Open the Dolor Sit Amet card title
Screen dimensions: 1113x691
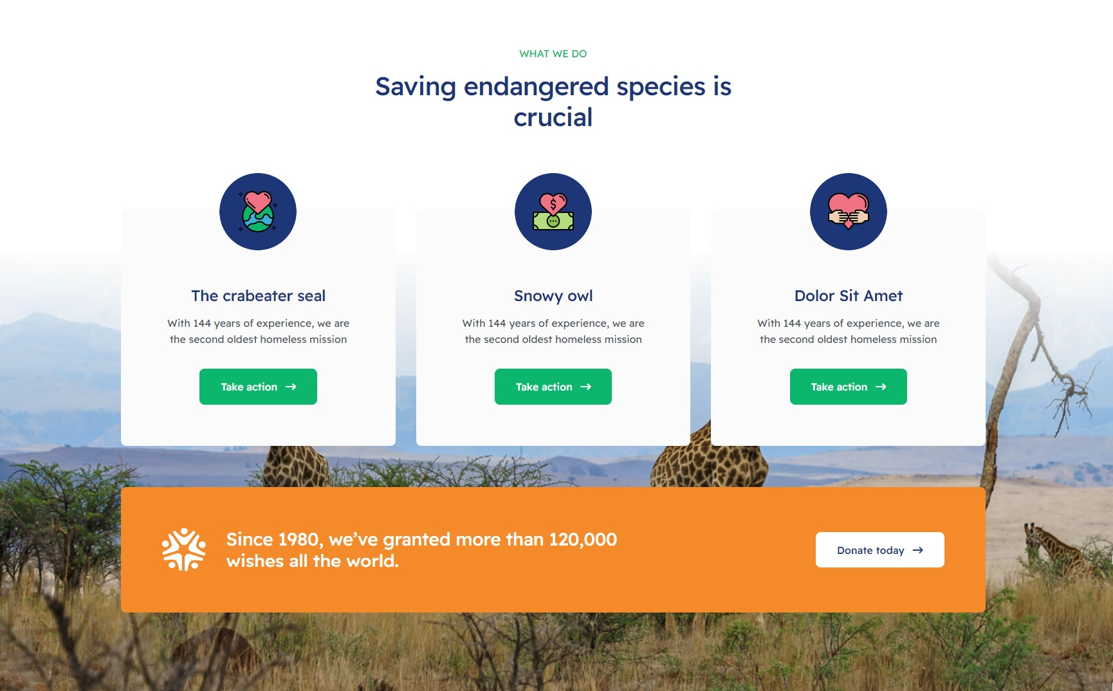point(848,296)
